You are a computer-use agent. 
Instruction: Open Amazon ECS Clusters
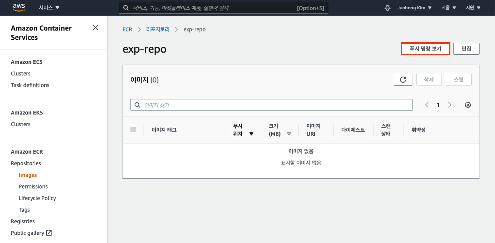point(21,74)
